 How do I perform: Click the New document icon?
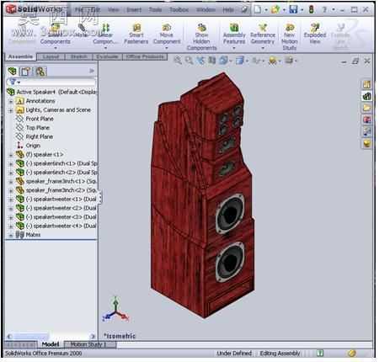click(258, 9)
